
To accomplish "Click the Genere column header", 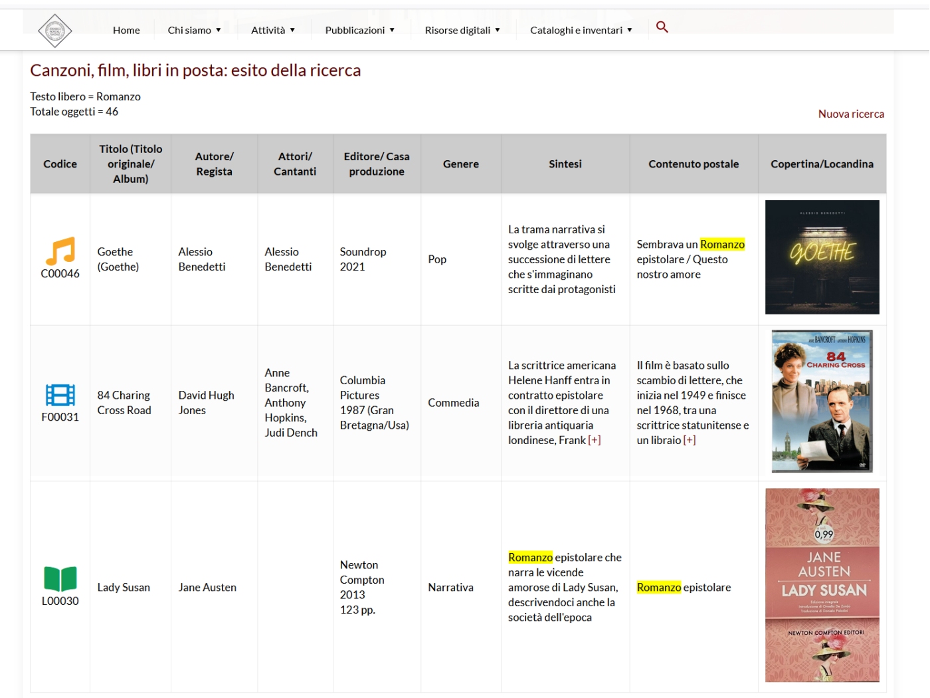I will 460,164.
